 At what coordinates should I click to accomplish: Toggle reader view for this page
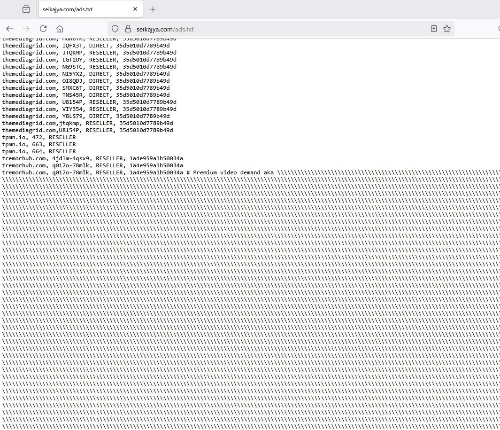[434, 29]
